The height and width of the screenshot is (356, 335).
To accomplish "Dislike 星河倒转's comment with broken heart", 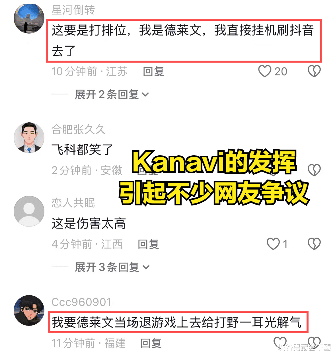I will click(x=314, y=71).
